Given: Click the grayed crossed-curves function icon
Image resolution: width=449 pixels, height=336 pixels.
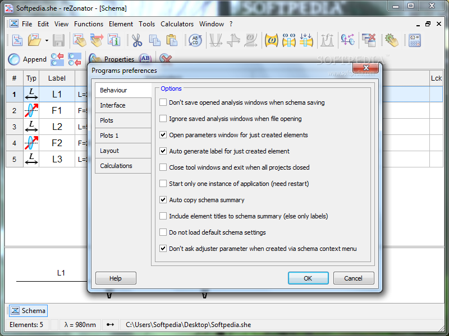Looking at the screenshot, I should point(233,40).
